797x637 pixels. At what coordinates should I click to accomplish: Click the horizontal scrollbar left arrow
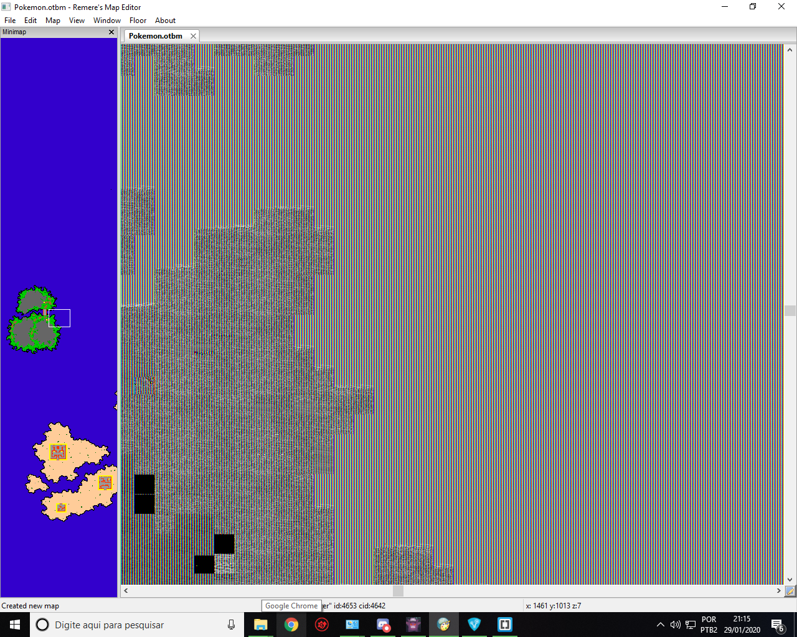click(126, 591)
